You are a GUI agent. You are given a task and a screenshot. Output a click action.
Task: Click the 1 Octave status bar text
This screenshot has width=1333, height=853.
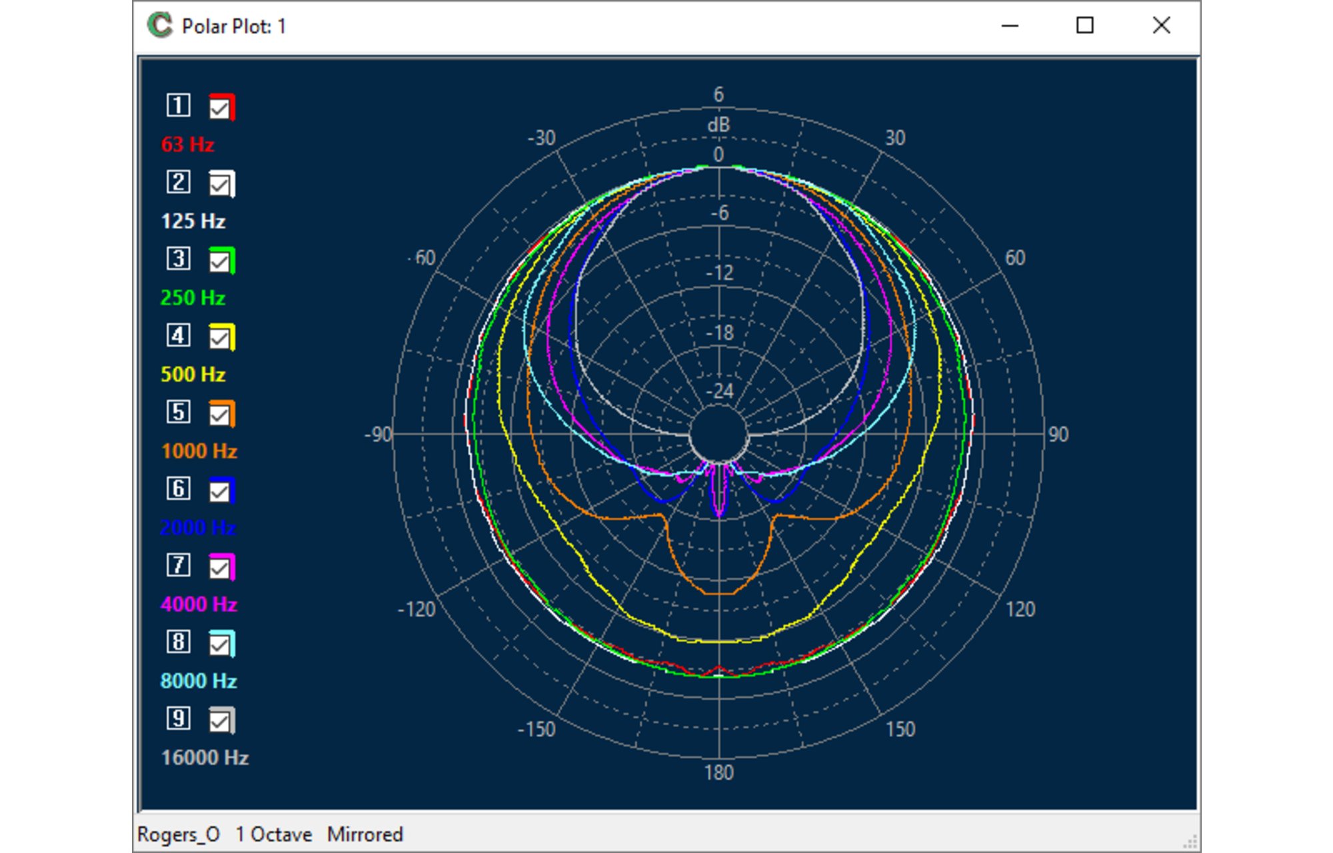pyautogui.click(x=273, y=834)
